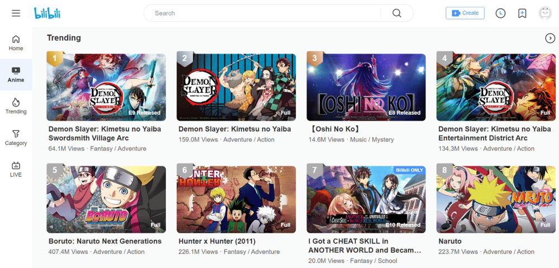
Task: Open Entertainment District Arc thumbnail
Action: coord(496,87)
